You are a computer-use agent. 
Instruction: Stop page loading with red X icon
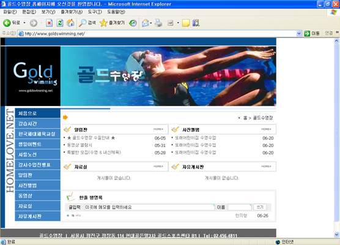pyautogui.click(x=49, y=23)
